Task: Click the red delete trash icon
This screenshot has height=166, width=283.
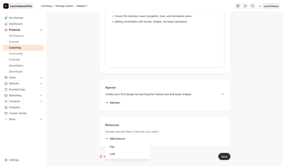Action: (x=101, y=156)
